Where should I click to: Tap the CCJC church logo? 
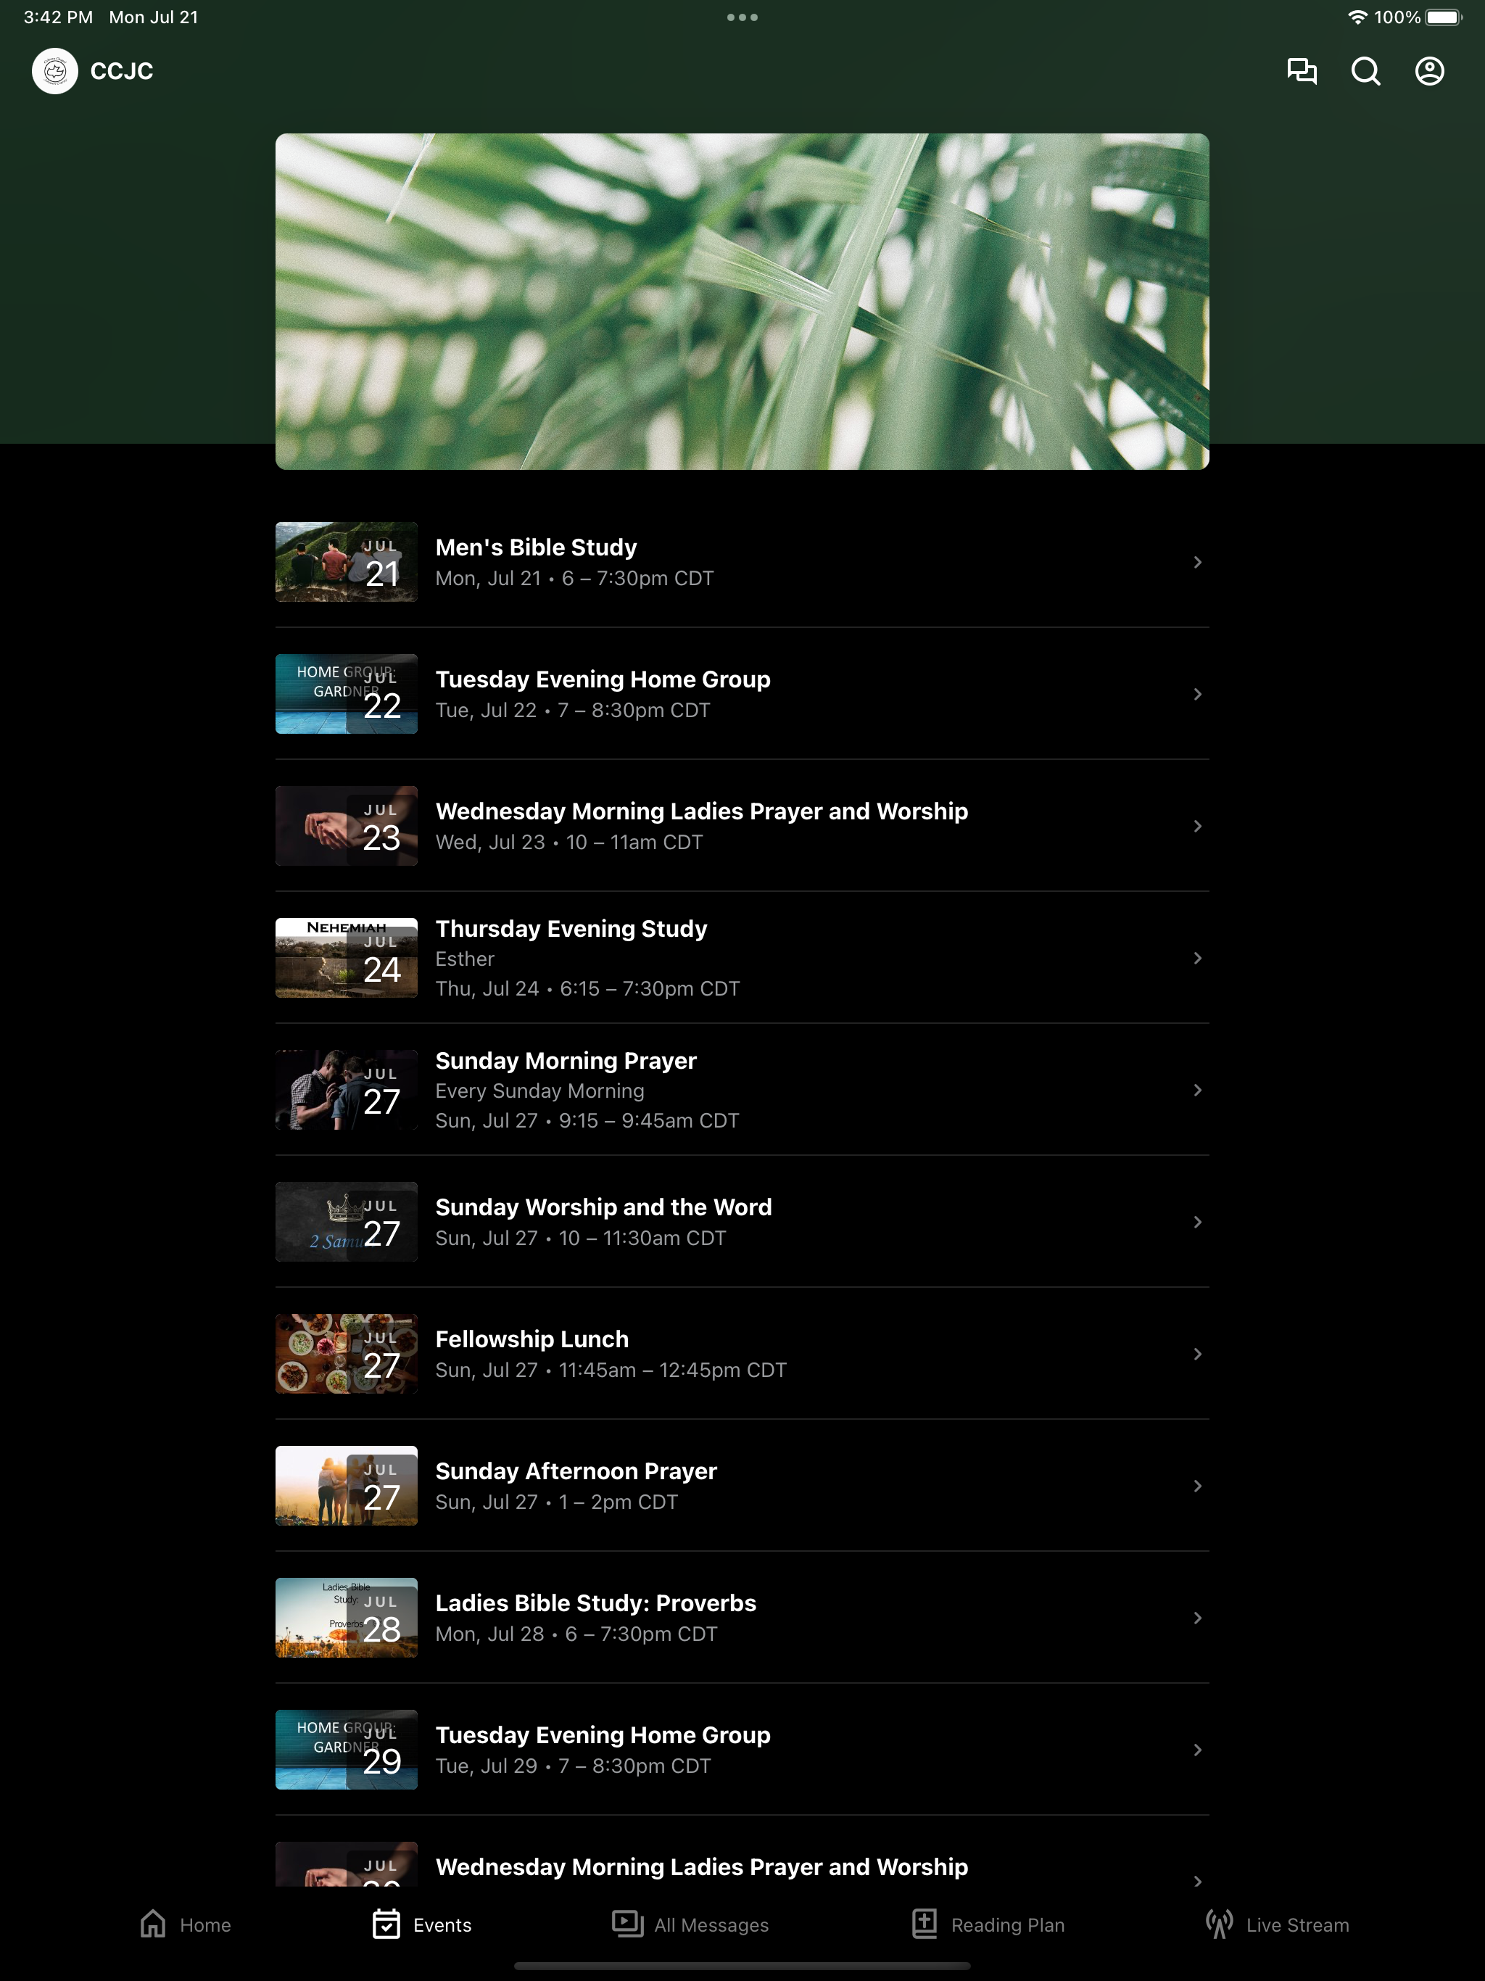point(54,71)
